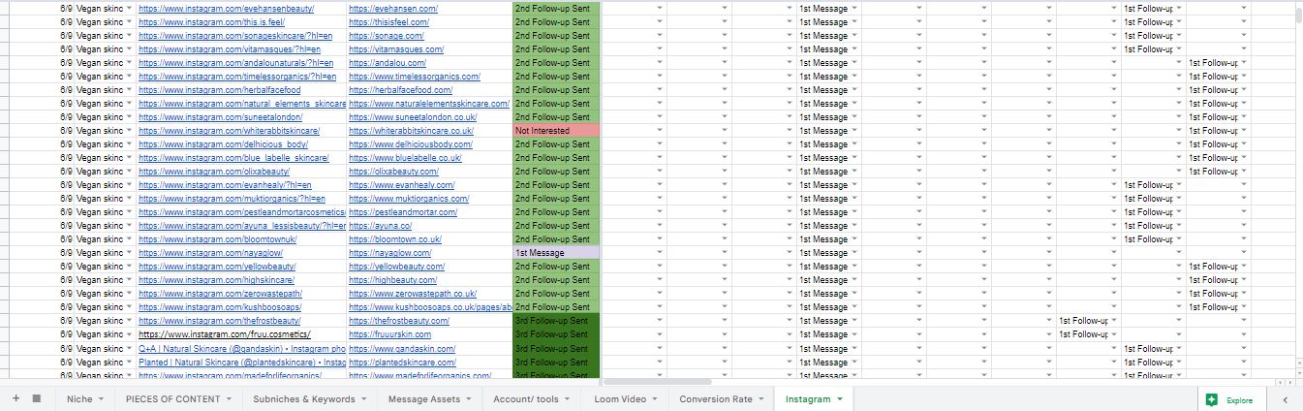1303x411 pixels.
Task: Switch to the Account/ tools tab
Action: (526, 398)
